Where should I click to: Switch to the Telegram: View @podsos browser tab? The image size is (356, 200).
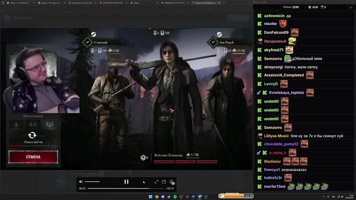point(206,3)
